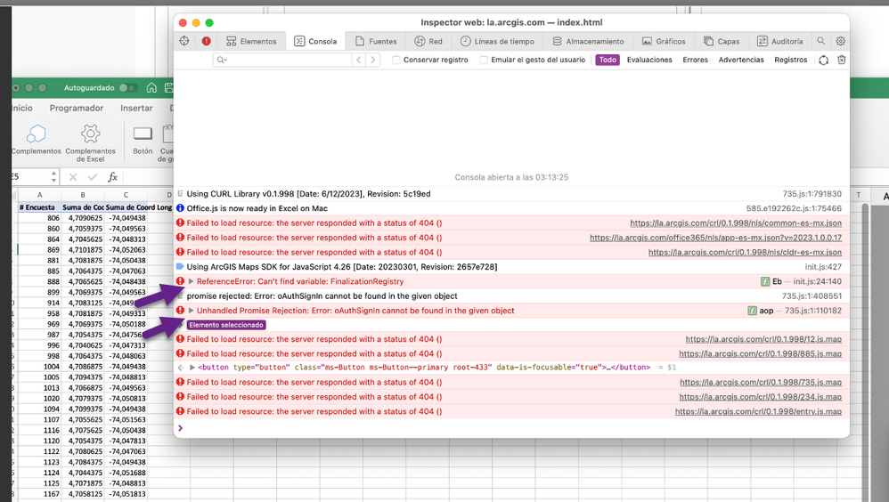Open inspector settings gear
This screenshot has width=889, height=502.
(840, 41)
